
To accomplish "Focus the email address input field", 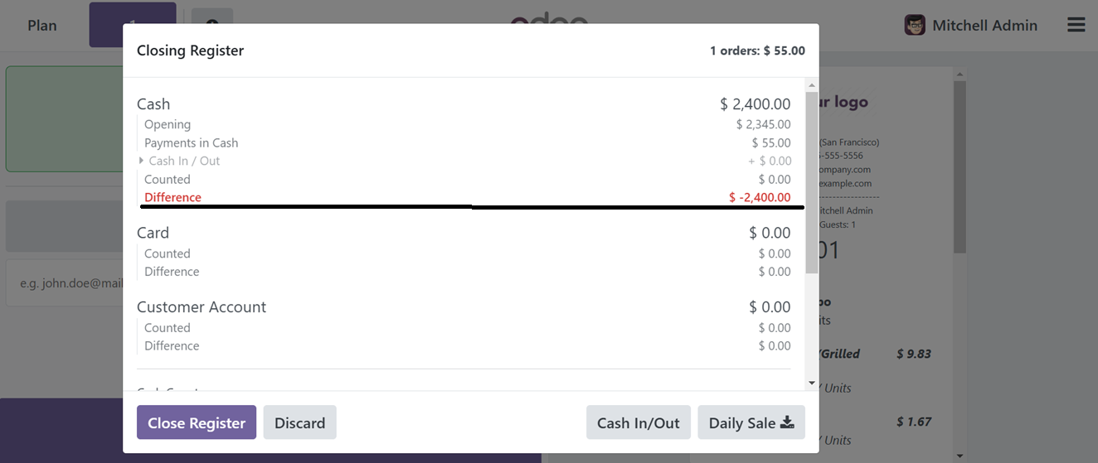I will tap(65, 283).
